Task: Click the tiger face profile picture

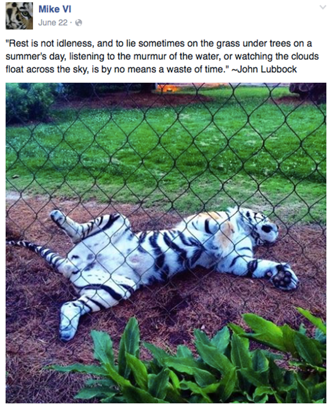Action: coord(19,16)
